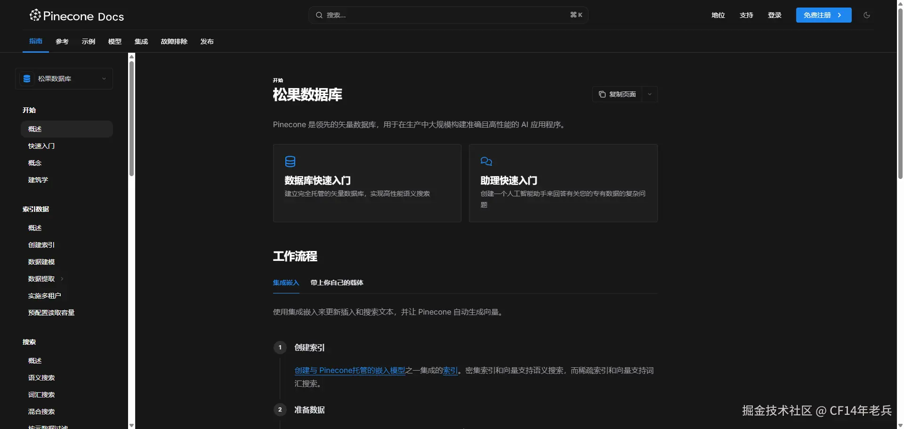Open the 数据库快速入门 card

tap(367, 183)
